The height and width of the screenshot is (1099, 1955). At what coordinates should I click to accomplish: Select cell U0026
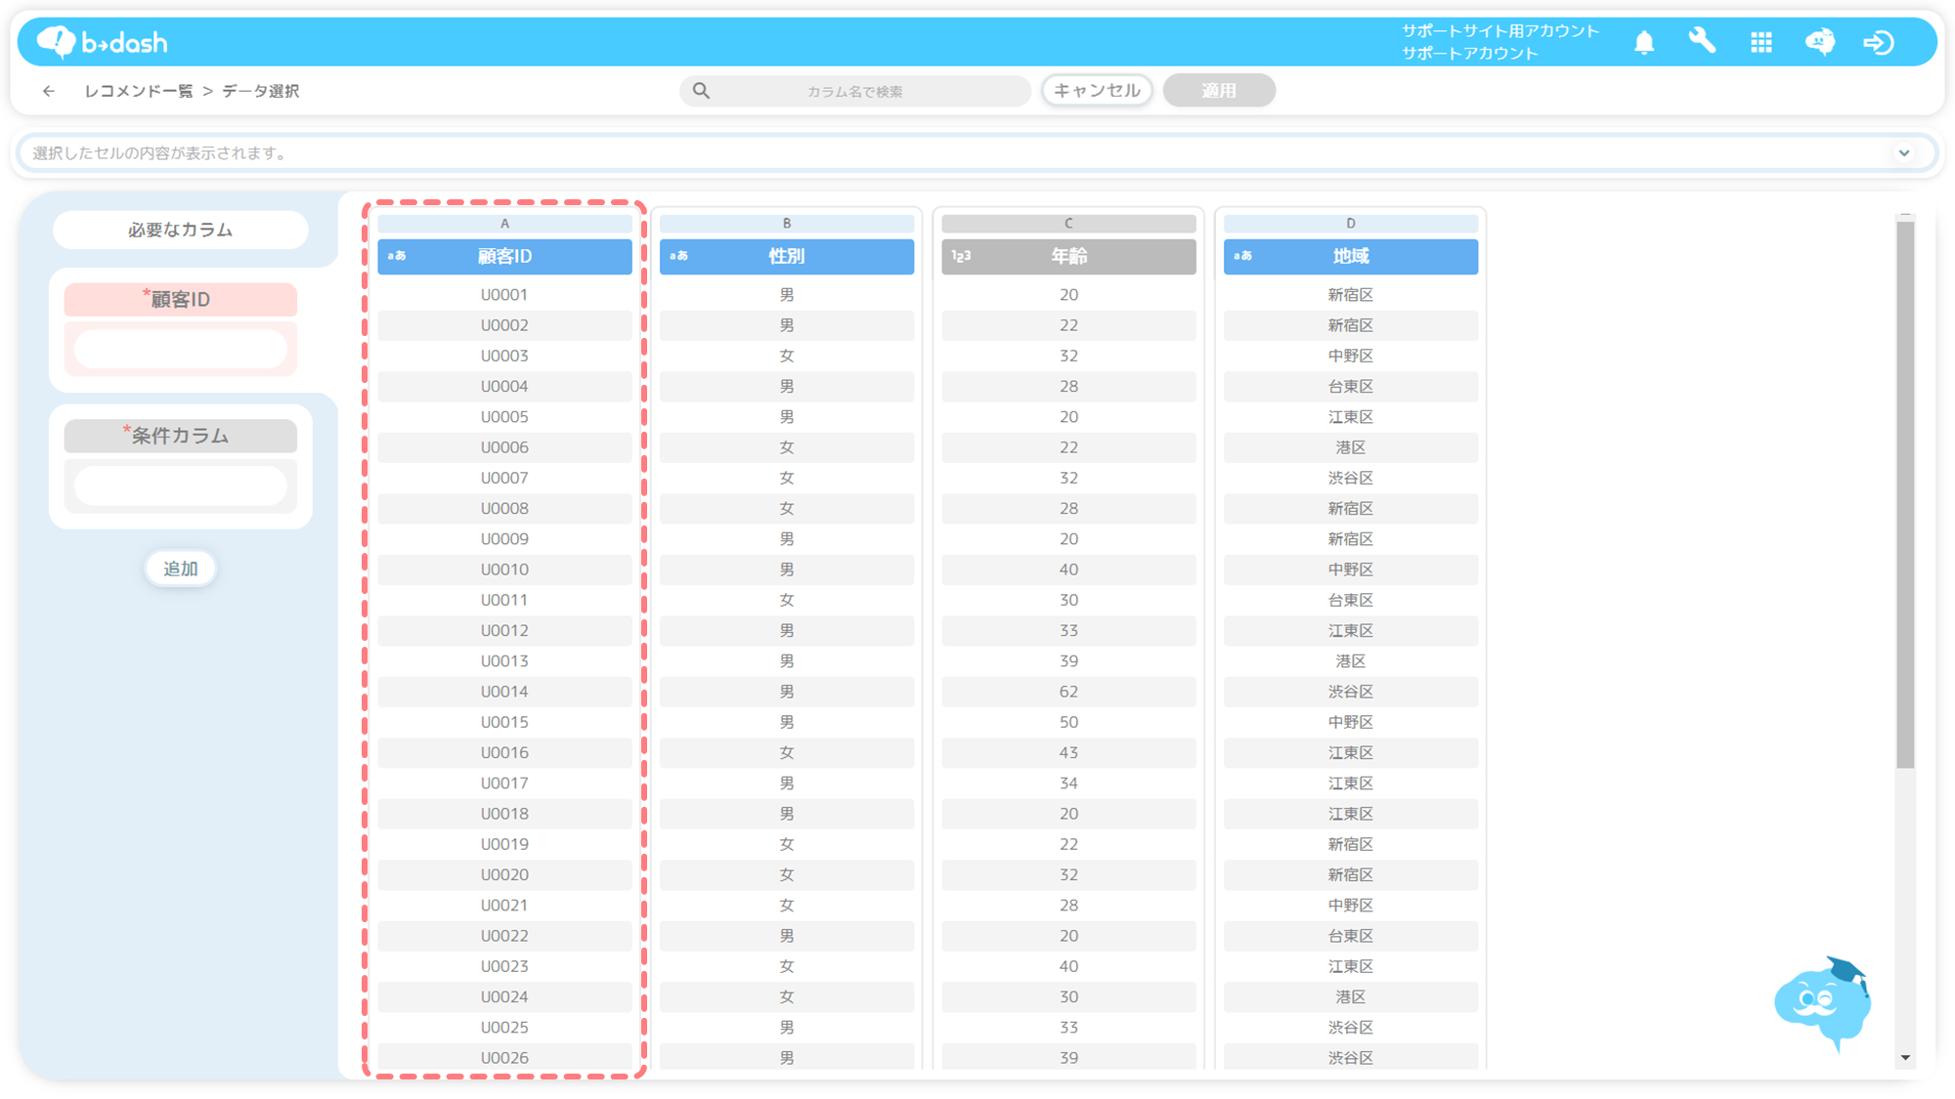[x=504, y=1058]
